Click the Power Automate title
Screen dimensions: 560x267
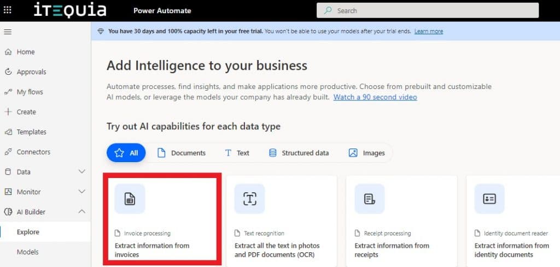click(x=162, y=11)
